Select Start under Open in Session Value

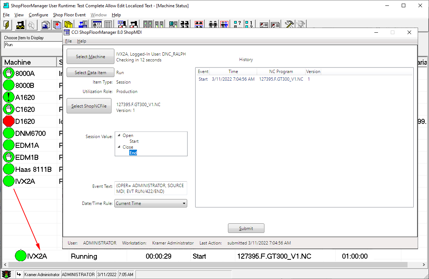coord(134,141)
